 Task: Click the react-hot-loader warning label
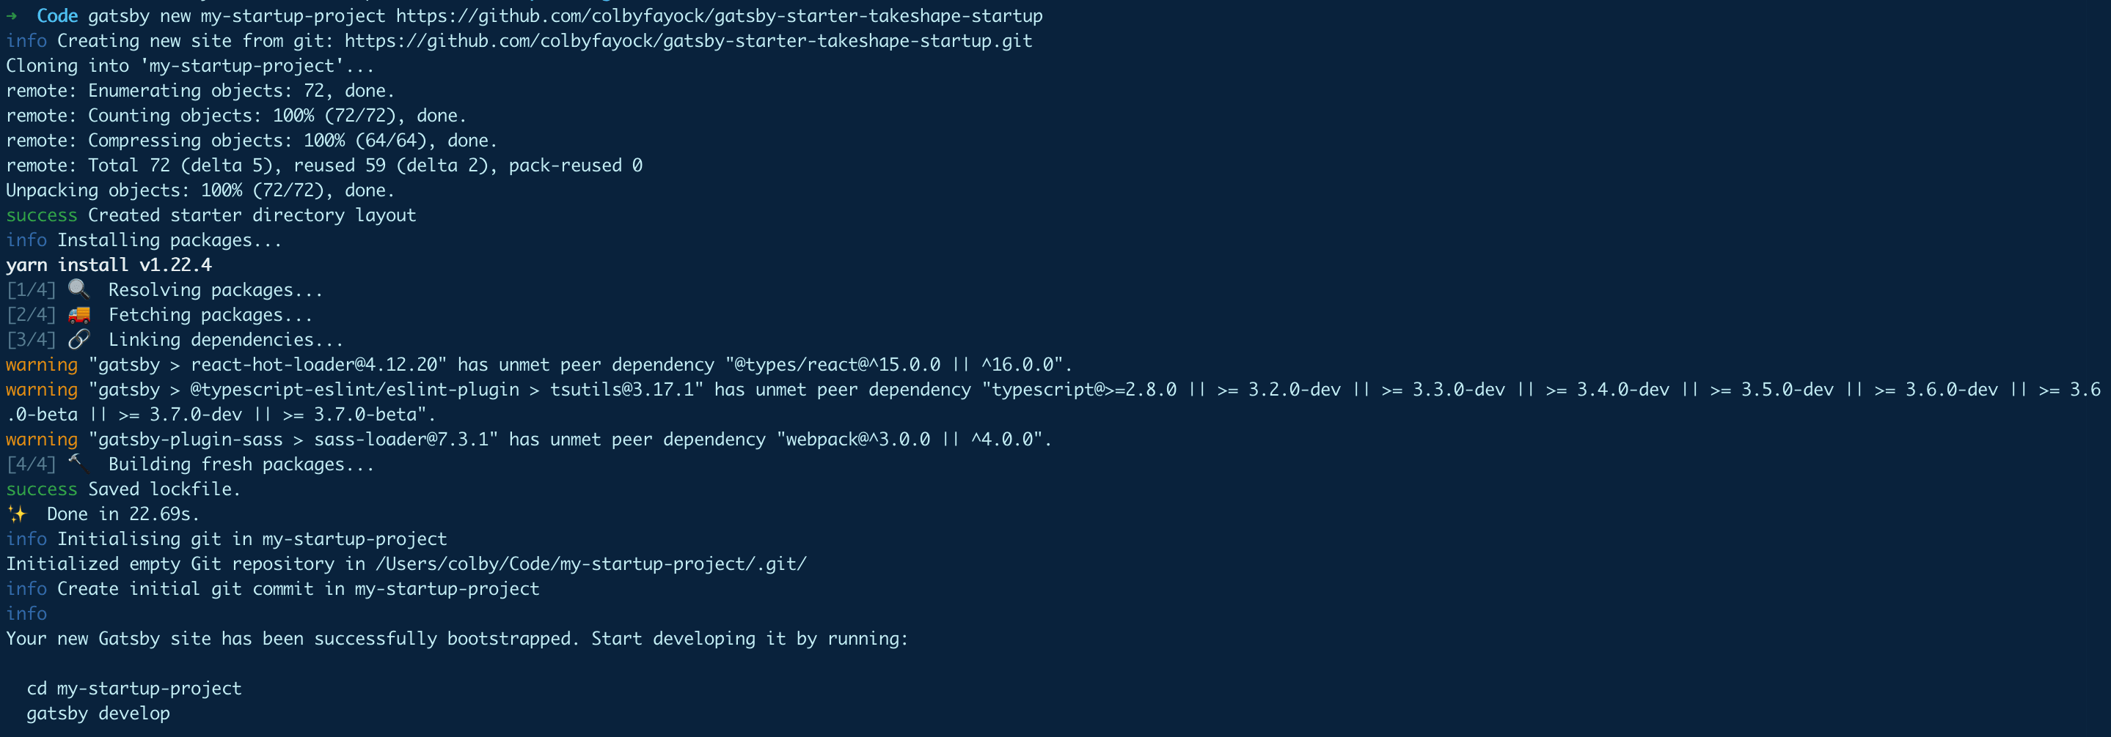(x=42, y=364)
